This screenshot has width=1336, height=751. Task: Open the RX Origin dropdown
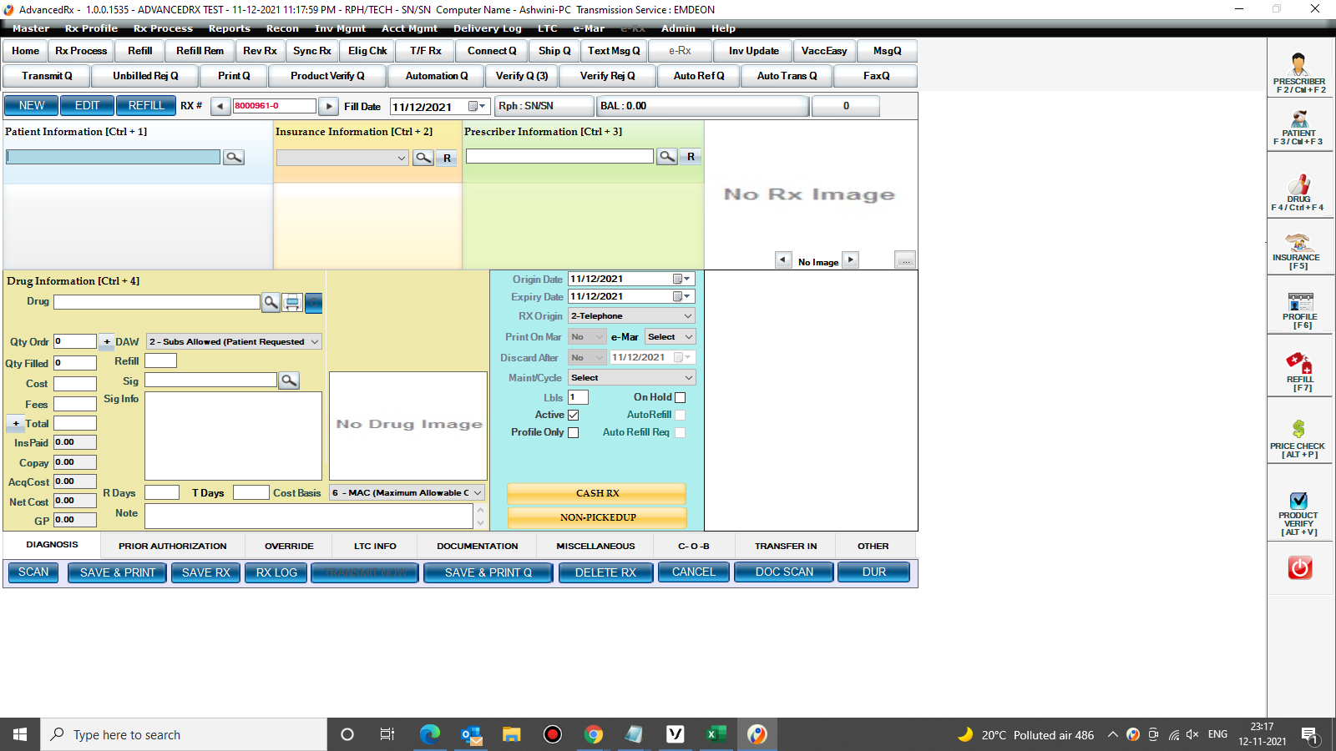[x=630, y=315]
